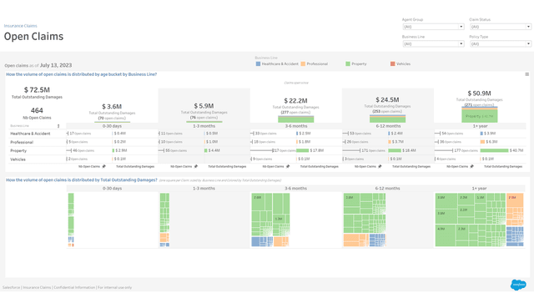
Task: Click the age bucket distribution question title
Action: (82, 74)
